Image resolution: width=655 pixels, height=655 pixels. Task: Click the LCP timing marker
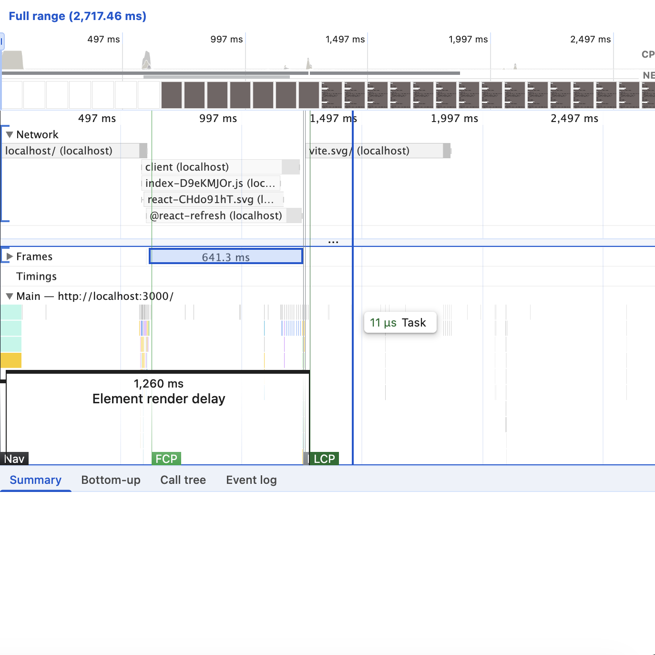324,459
